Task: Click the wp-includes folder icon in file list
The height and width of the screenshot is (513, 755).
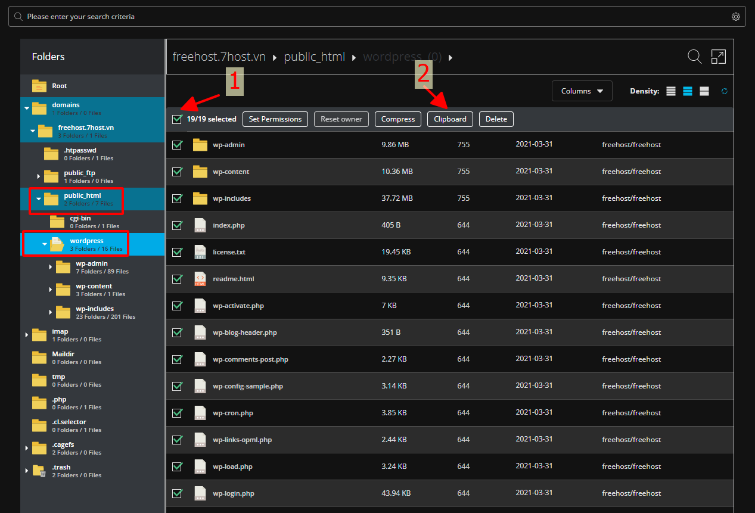Action: 200,198
